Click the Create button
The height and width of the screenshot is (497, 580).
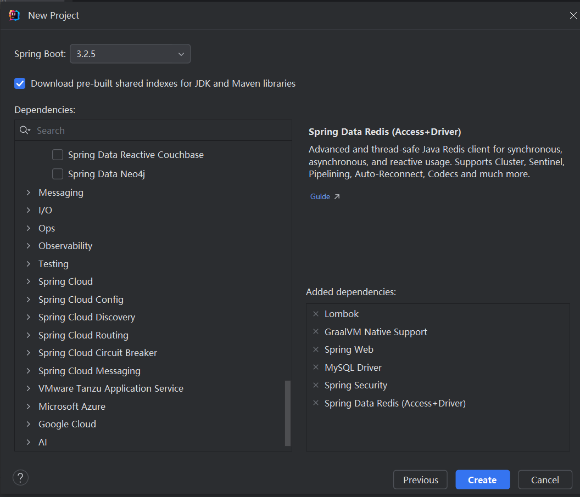pos(482,479)
